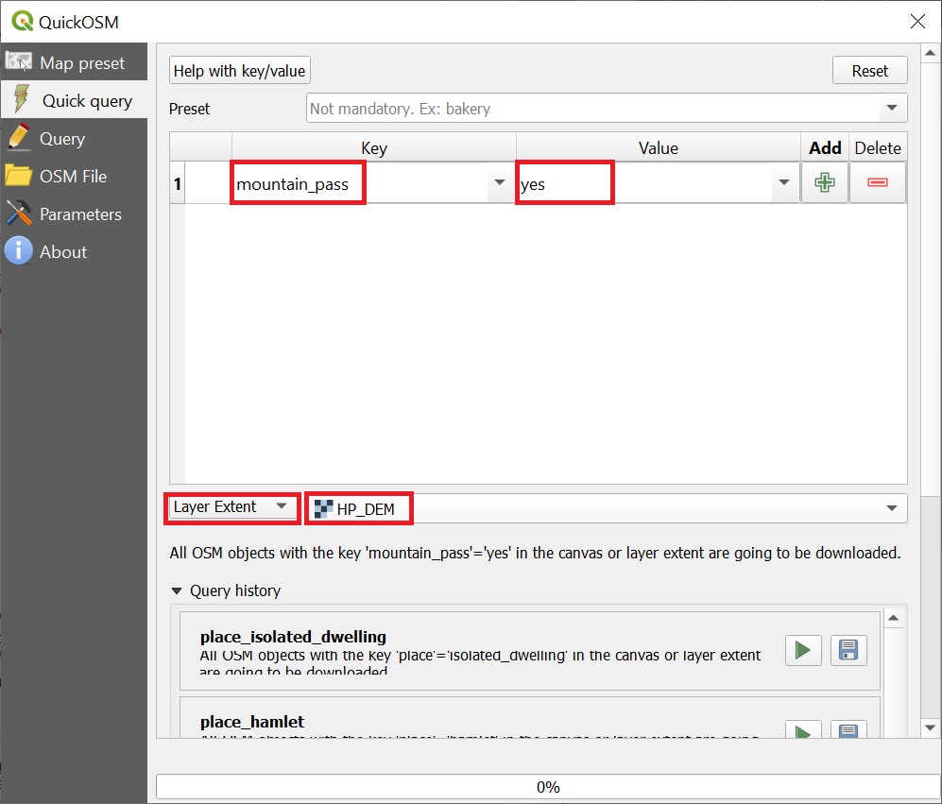Delete row 1 with red minus
This screenshot has height=804, width=942.
pos(877,182)
